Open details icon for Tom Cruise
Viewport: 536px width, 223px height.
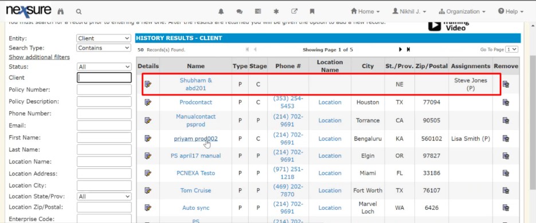148,190
